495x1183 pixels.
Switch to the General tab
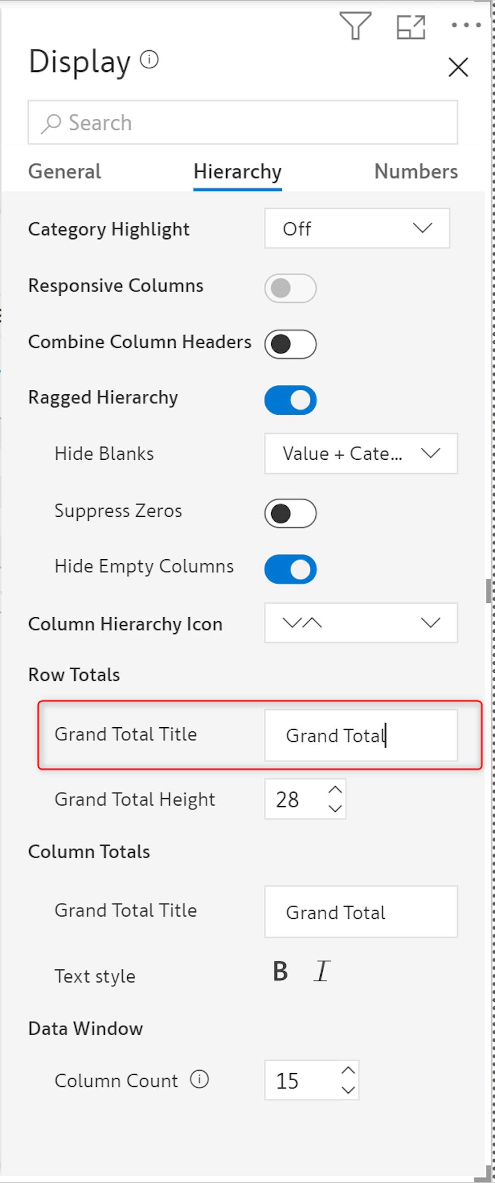tap(64, 171)
